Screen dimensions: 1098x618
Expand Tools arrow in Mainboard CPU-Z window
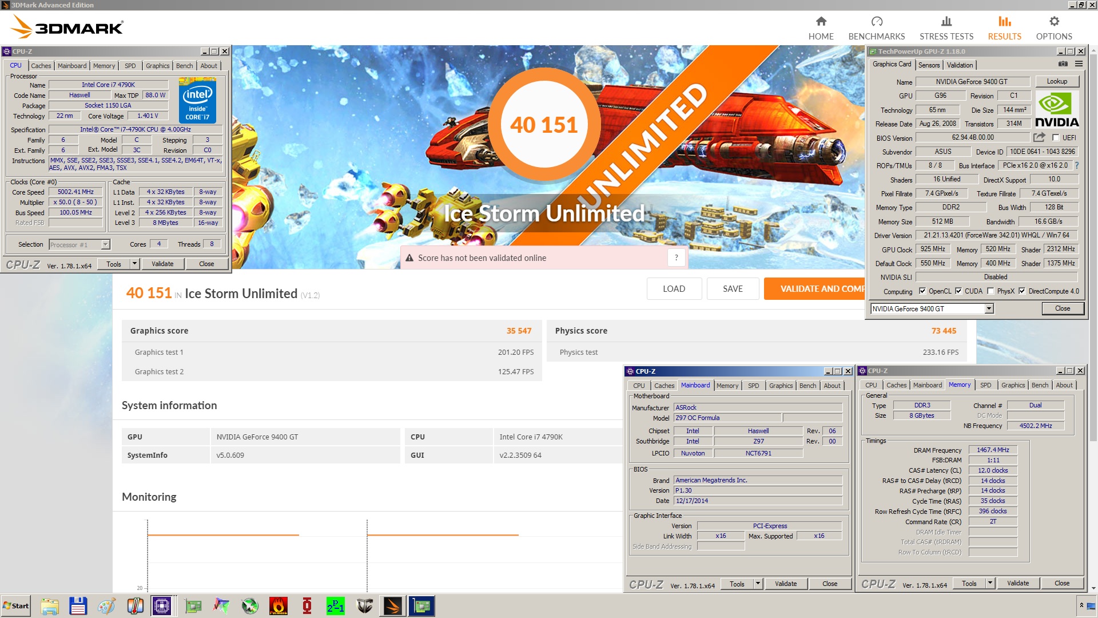click(758, 584)
